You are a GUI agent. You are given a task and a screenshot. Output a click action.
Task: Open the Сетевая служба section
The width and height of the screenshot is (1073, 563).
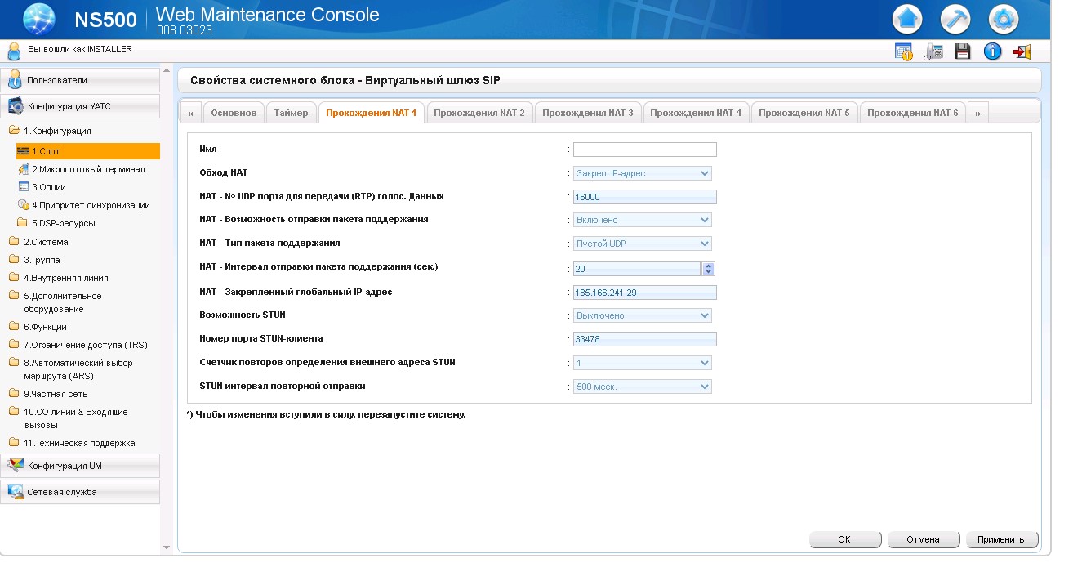click(x=80, y=492)
